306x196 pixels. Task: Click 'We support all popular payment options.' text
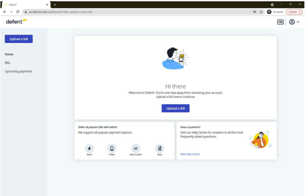105,132
